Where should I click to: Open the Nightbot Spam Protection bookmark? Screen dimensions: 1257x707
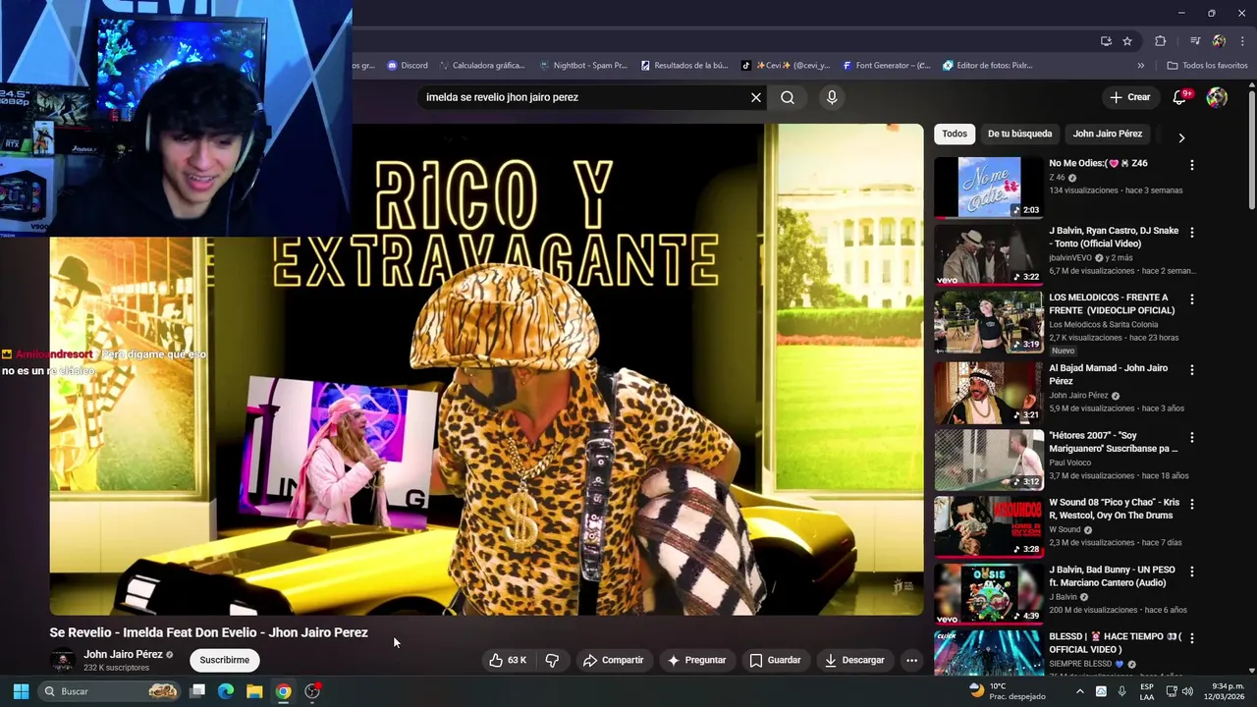pos(583,66)
